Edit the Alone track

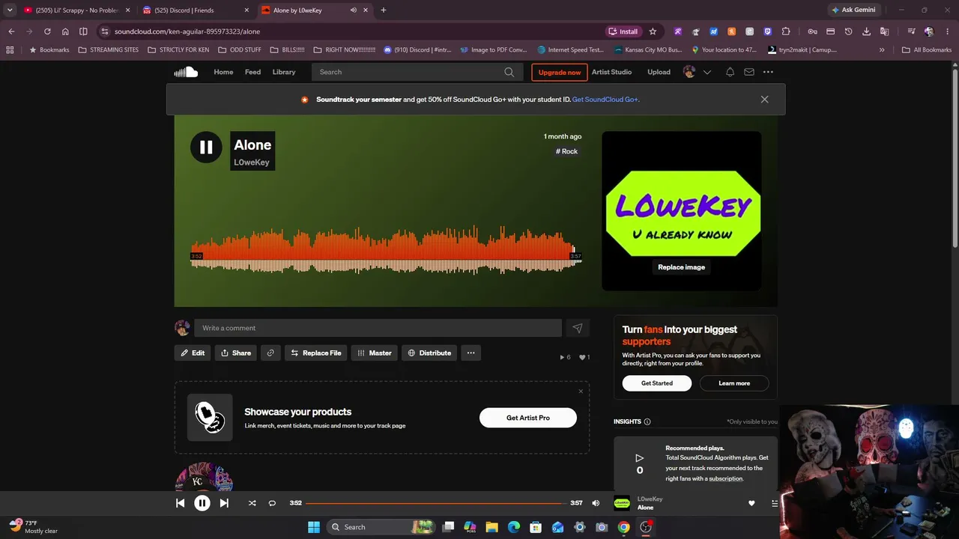193,353
